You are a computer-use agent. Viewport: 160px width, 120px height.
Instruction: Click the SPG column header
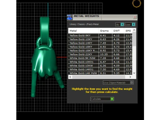(128, 31)
